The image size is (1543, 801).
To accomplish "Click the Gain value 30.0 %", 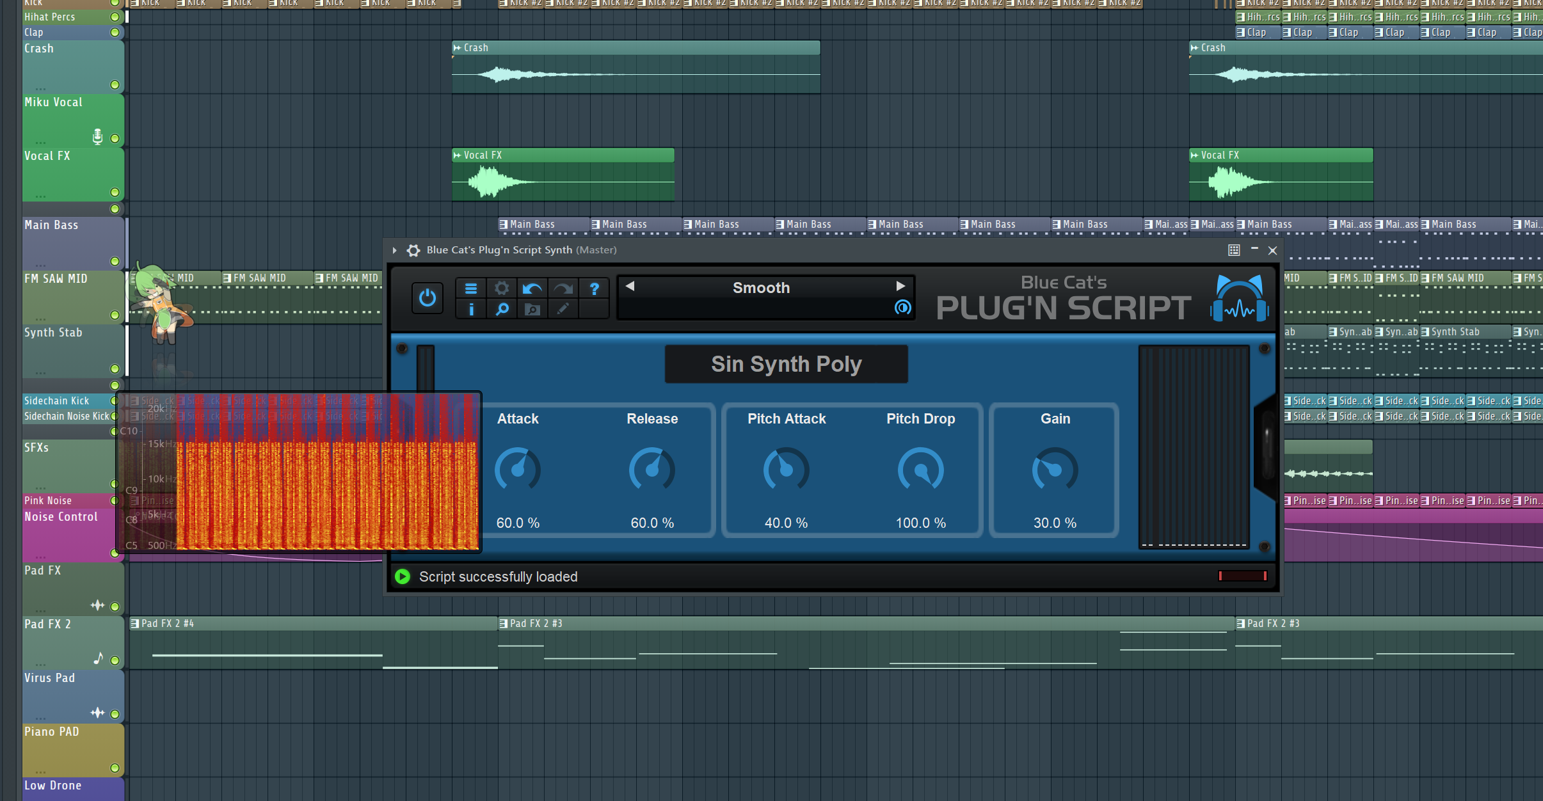I will click(x=1055, y=523).
